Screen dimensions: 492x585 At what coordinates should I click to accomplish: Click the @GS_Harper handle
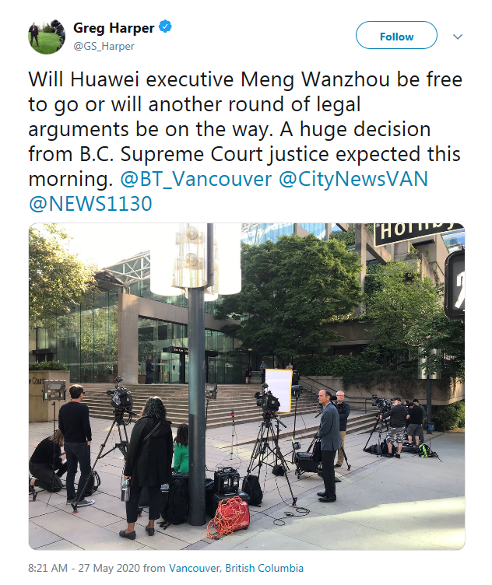[104, 46]
